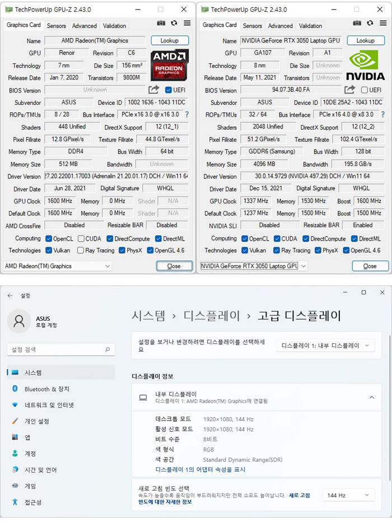Toggle CUDA checkbox in NVIDIA GPU-Z window

pos(277,238)
